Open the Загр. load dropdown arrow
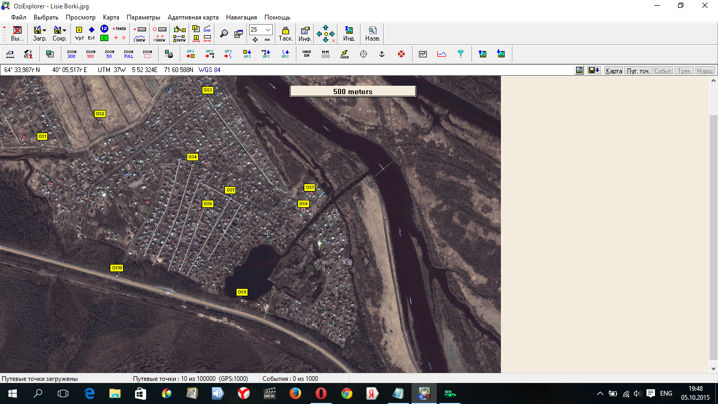718x404 pixels. pyautogui.click(x=45, y=31)
